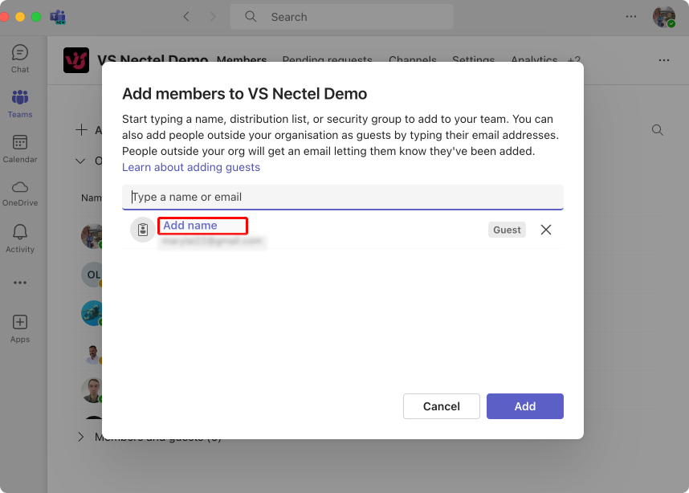The height and width of the screenshot is (493, 689).
Task: Select the OL member avatar
Action: [x=92, y=275]
